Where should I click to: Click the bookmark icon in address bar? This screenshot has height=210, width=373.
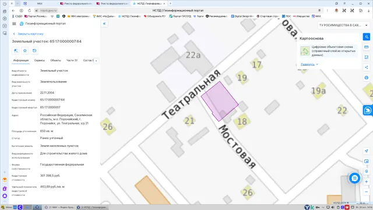click(319, 10)
